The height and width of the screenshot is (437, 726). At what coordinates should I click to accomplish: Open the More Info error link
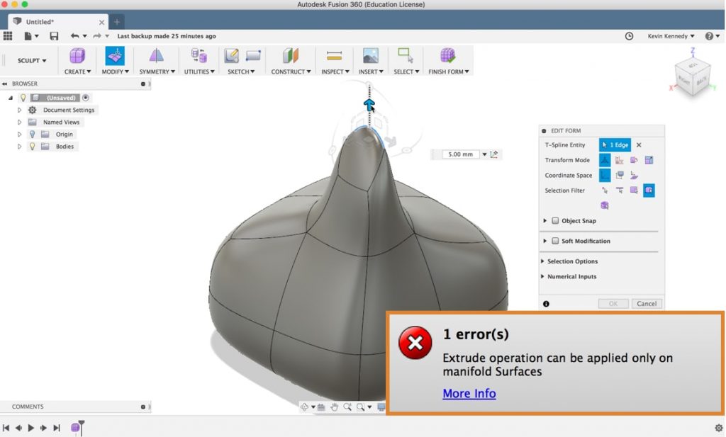[x=469, y=394]
